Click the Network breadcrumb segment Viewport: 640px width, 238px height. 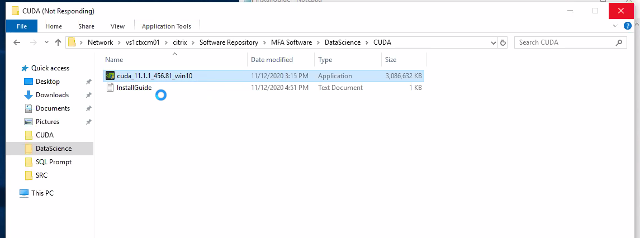(x=100, y=42)
